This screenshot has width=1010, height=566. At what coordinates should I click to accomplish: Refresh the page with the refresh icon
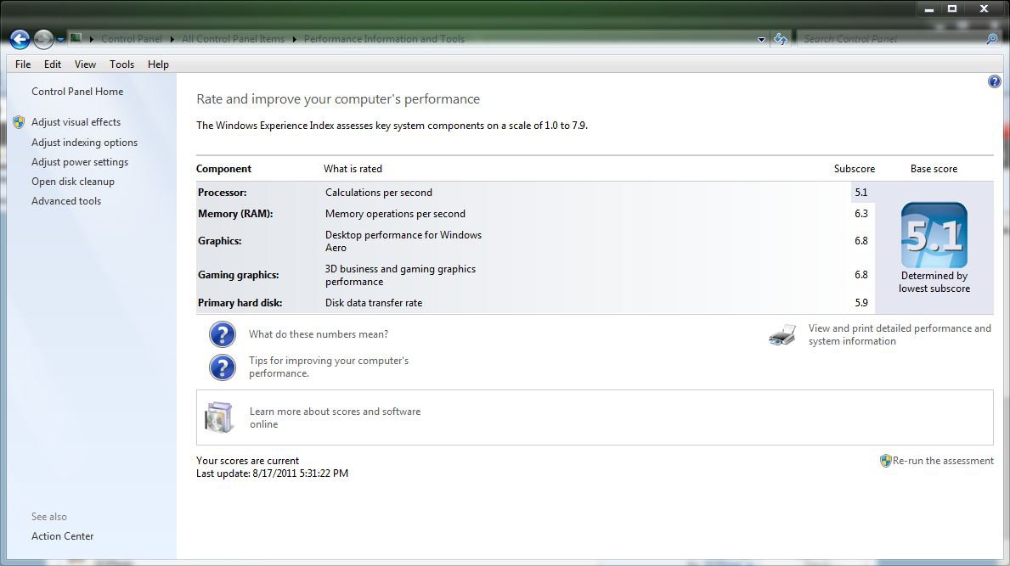click(x=780, y=39)
